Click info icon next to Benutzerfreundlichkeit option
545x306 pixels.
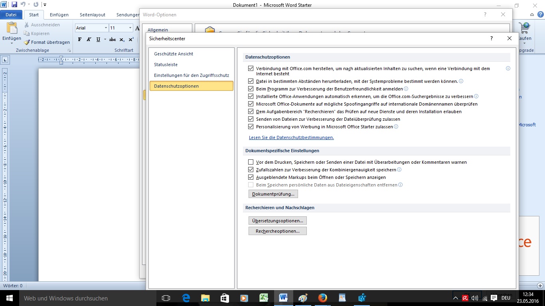click(406, 89)
